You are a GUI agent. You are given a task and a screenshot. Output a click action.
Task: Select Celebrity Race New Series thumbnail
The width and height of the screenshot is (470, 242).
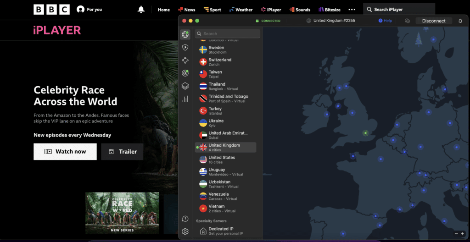pyautogui.click(x=122, y=213)
